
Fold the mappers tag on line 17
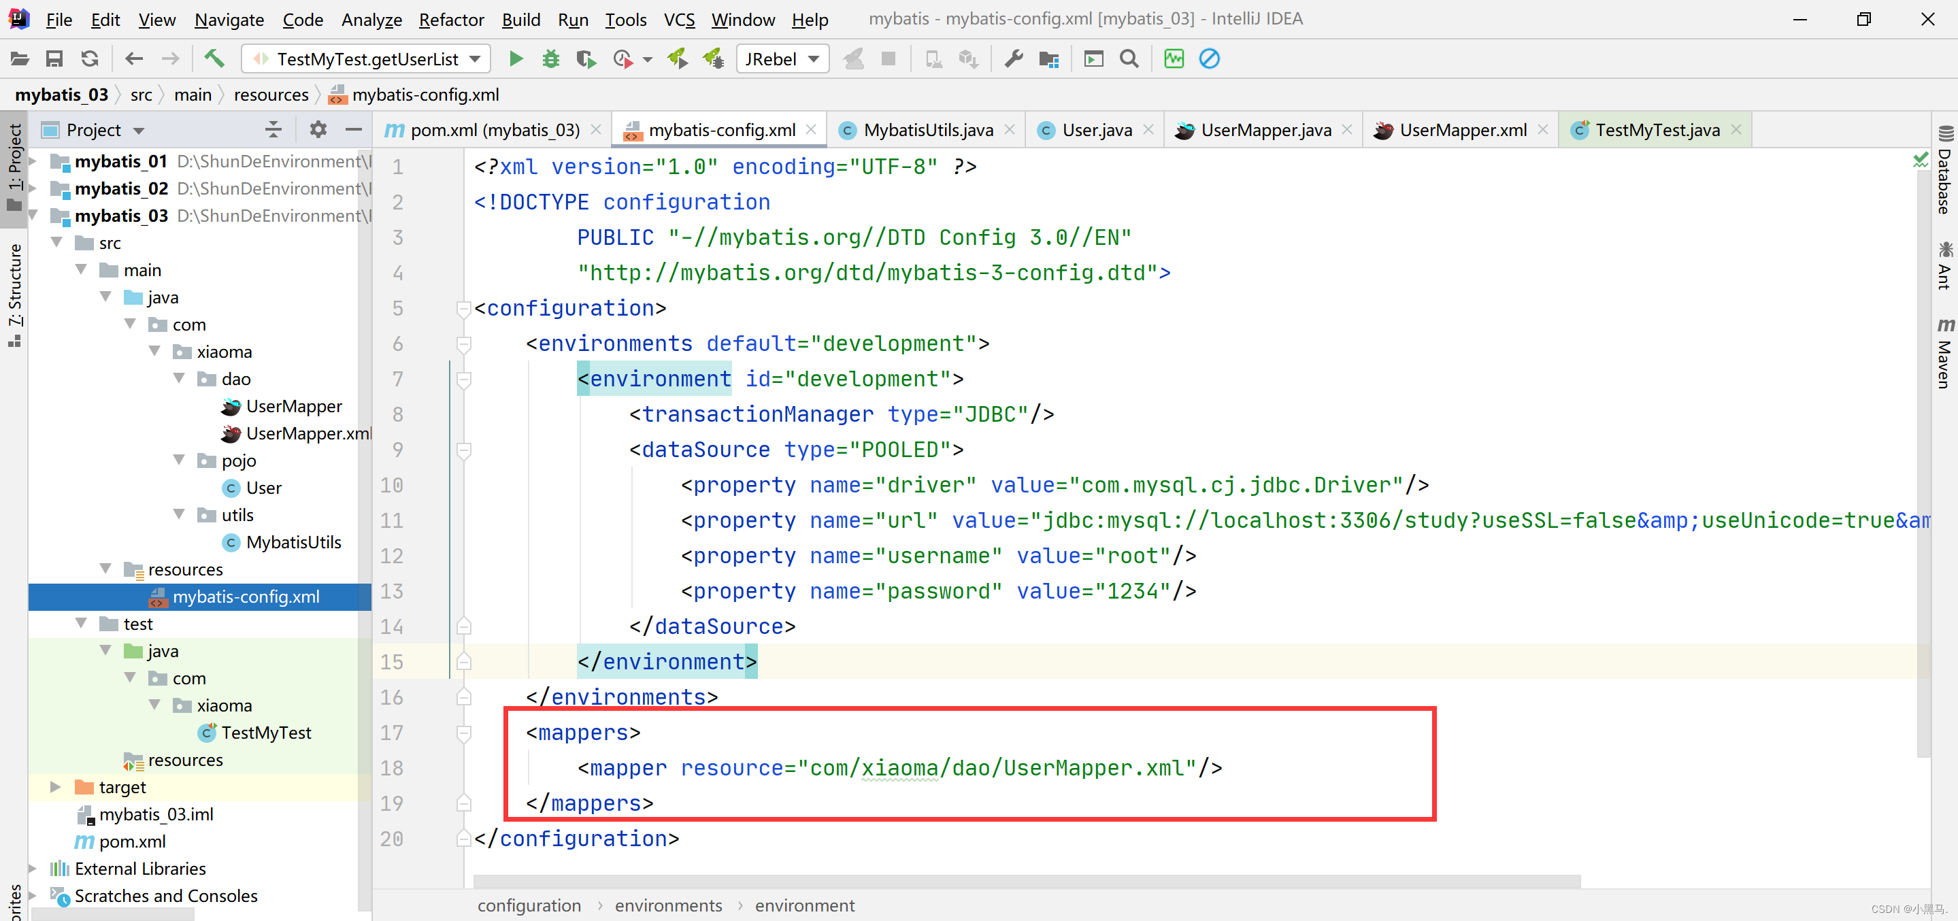(464, 733)
